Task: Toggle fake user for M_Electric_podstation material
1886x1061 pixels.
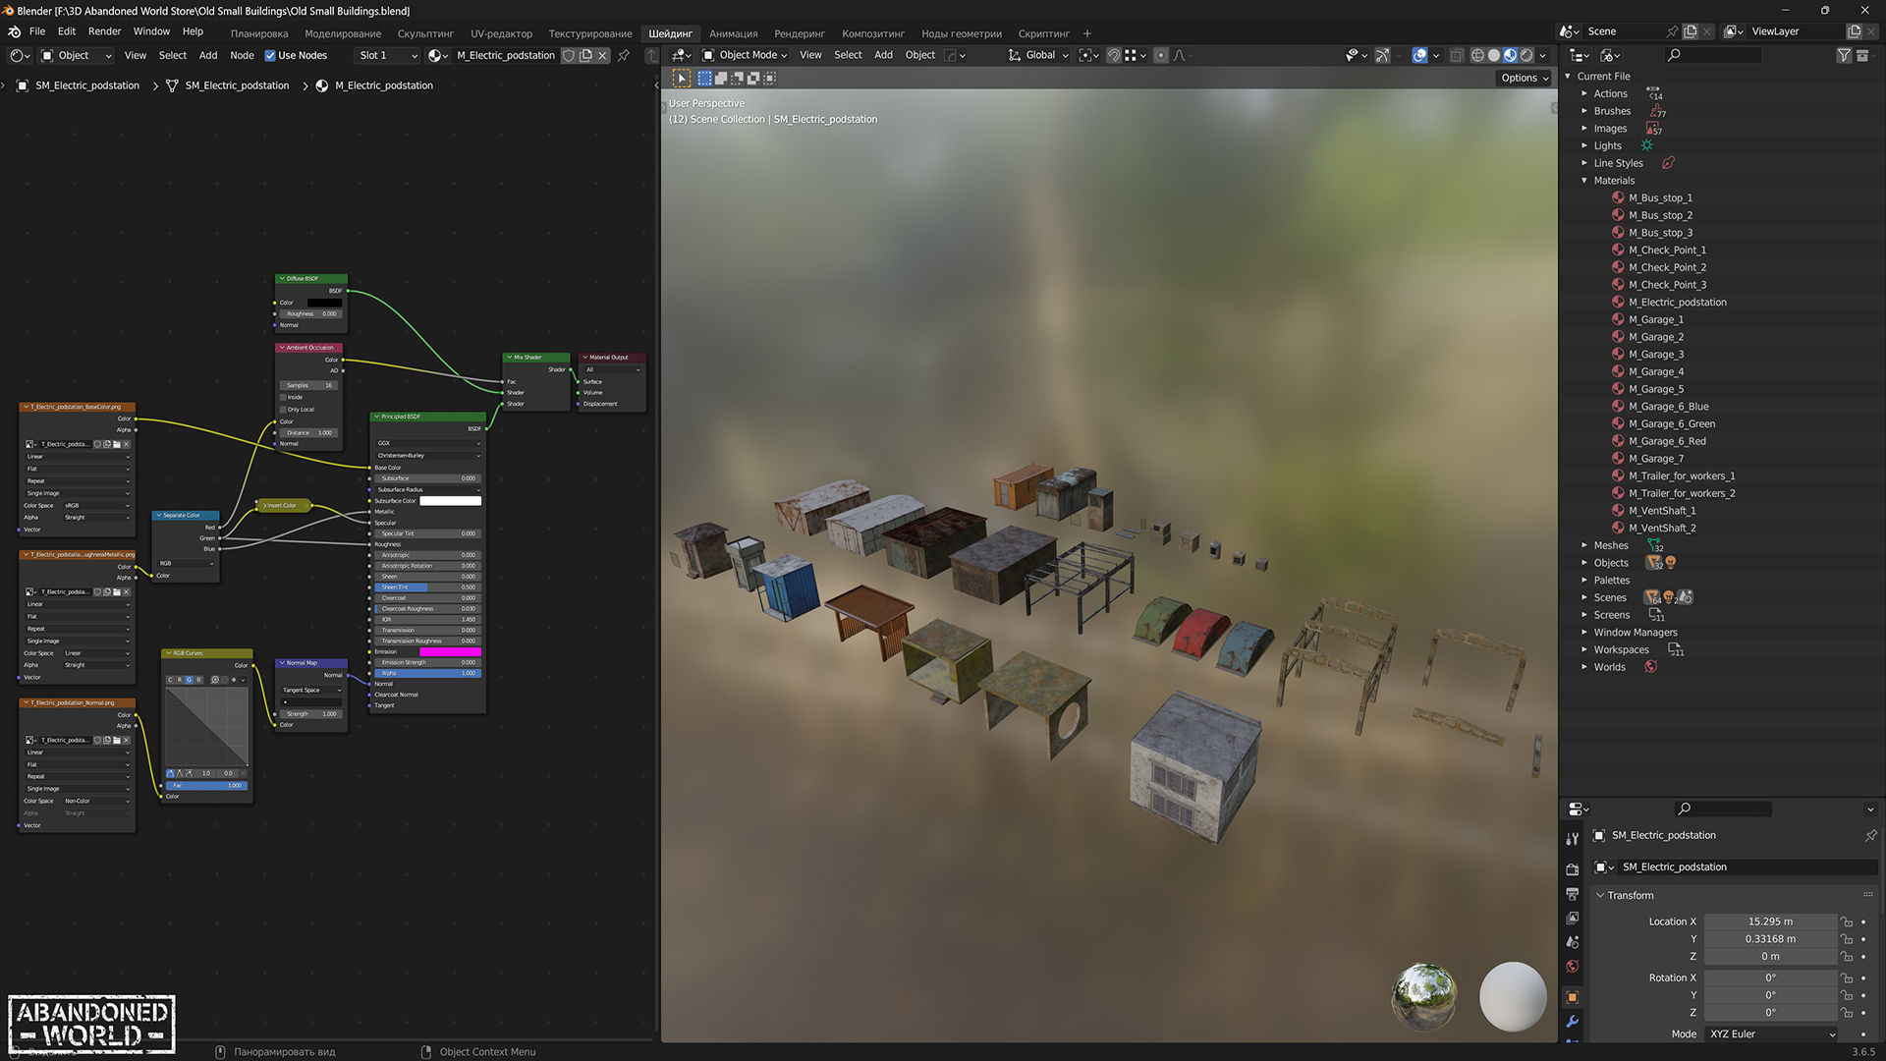Action: [569, 56]
